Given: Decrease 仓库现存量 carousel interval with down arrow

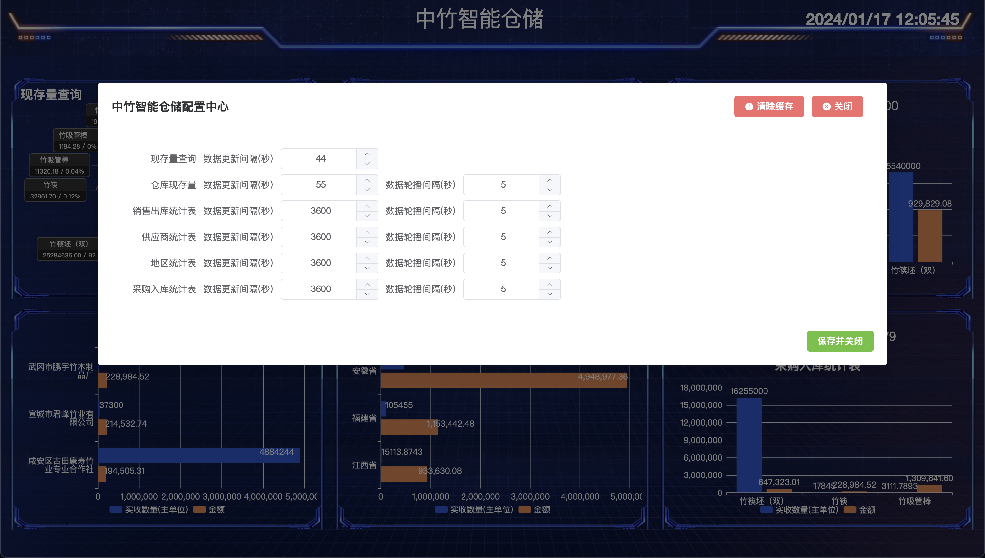Looking at the screenshot, I should coord(550,190).
